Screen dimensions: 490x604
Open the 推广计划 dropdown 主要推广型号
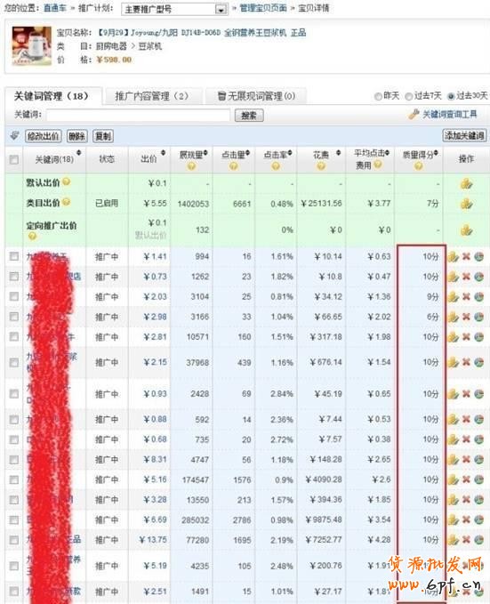(x=174, y=9)
